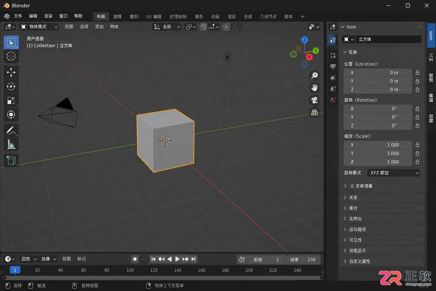Viewport: 436px width, 291px height.
Task: Open the View Layer properties icon
Action: point(333,78)
